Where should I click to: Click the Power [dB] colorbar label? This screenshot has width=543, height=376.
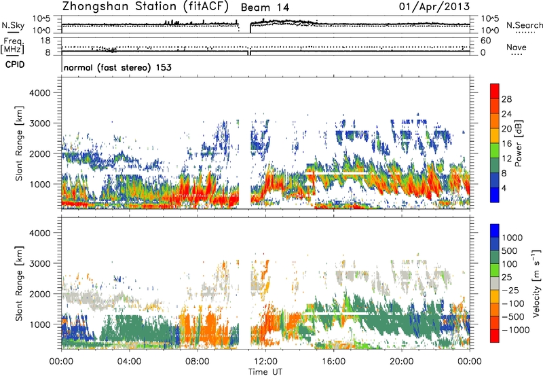click(518, 144)
